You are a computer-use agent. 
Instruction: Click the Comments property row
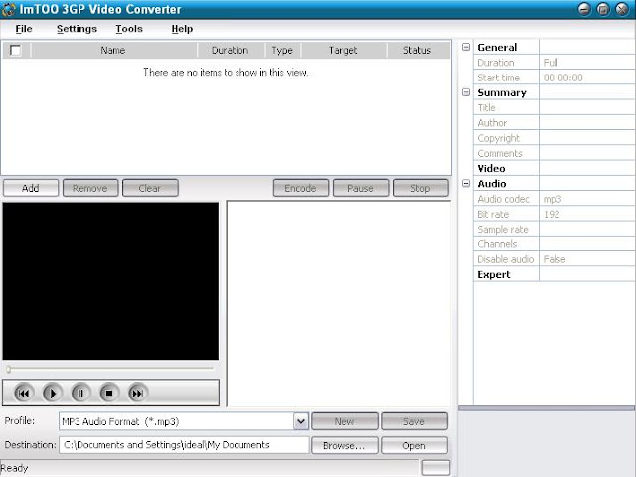pos(554,153)
